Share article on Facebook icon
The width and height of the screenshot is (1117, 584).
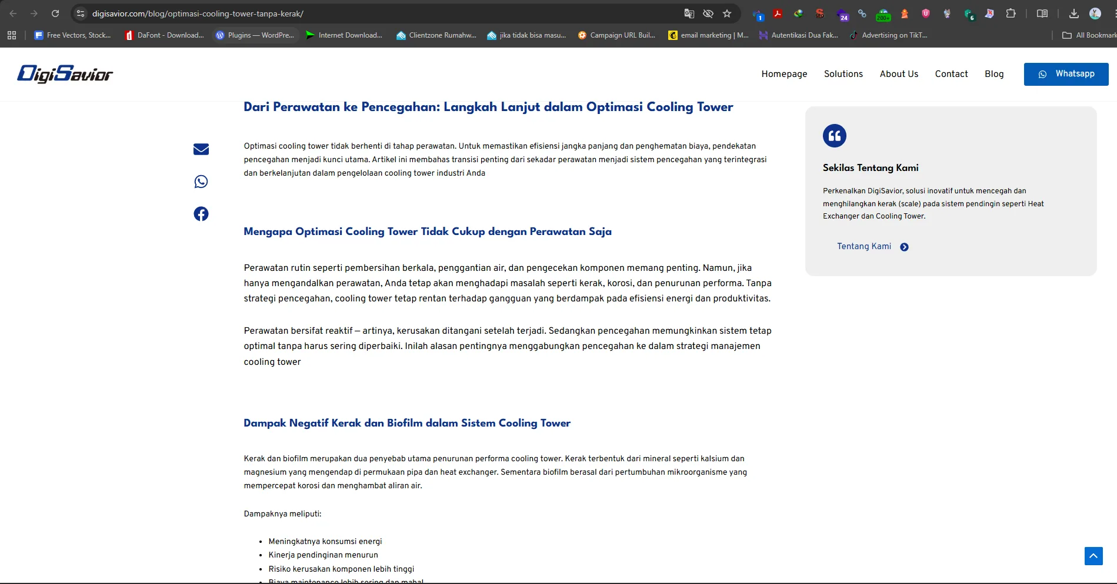coord(201,214)
